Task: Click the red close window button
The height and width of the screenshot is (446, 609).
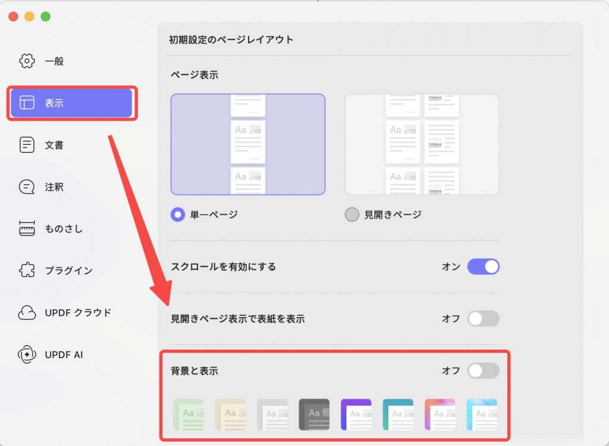Action: [13, 16]
